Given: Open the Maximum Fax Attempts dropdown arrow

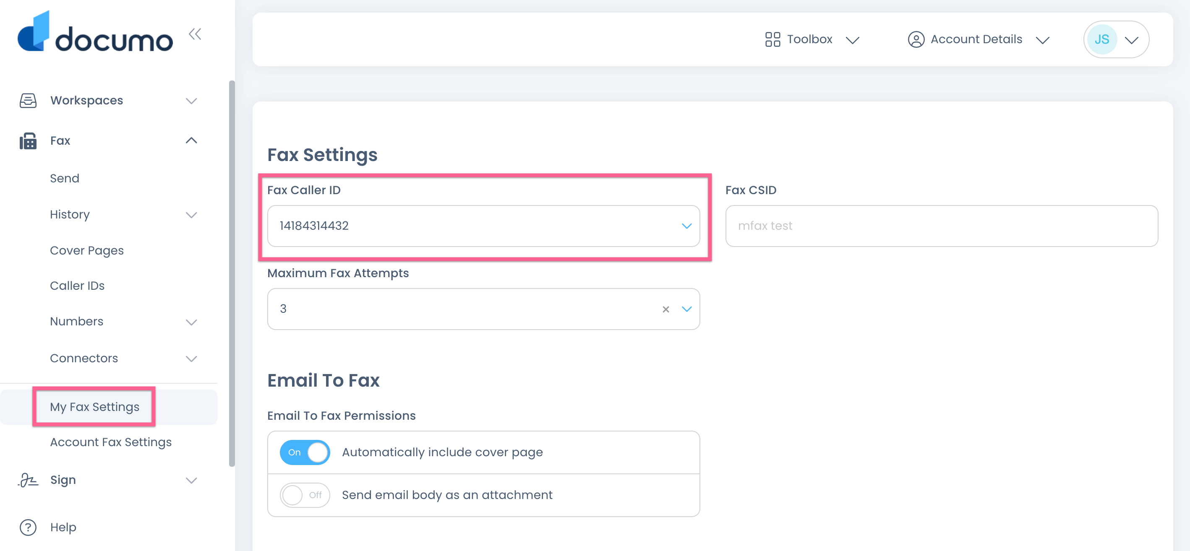Looking at the screenshot, I should pyautogui.click(x=687, y=309).
